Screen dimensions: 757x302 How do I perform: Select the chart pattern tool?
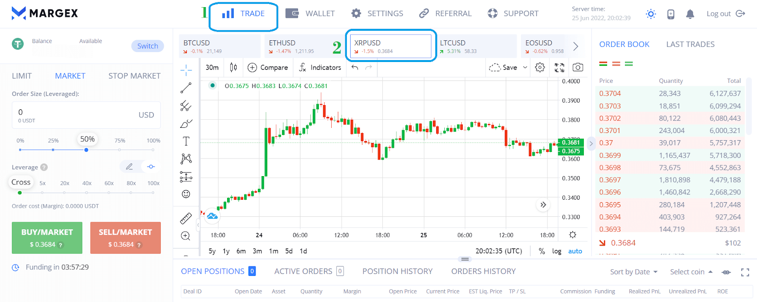186,159
